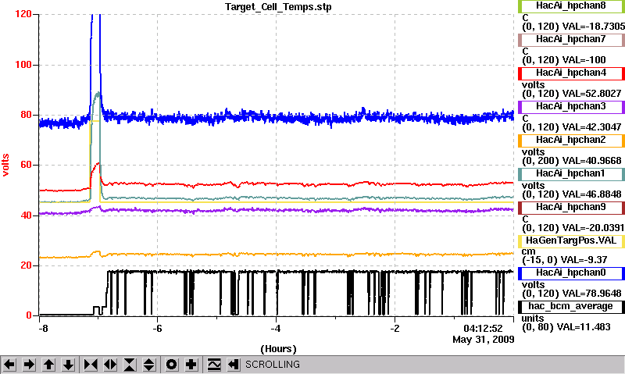
Task: Click the hpchan1 value VAL=46.8848
Action: tap(591, 194)
